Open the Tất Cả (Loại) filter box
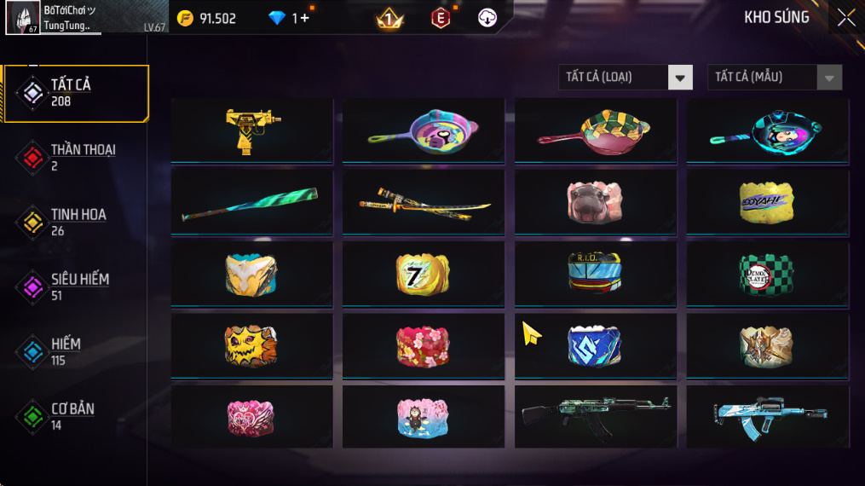The width and height of the screenshot is (865, 486). tap(625, 78)
